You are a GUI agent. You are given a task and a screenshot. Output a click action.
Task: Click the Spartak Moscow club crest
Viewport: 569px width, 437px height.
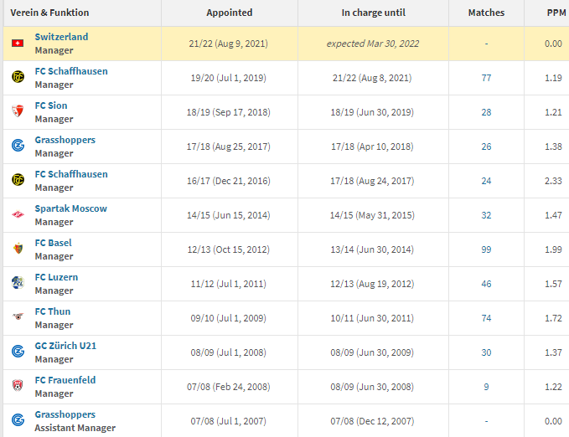[18, 214]
